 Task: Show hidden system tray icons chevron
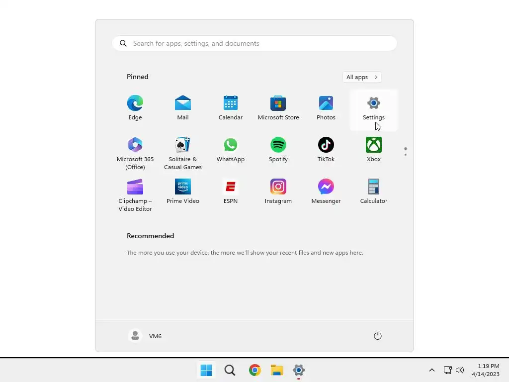[432, 370]
